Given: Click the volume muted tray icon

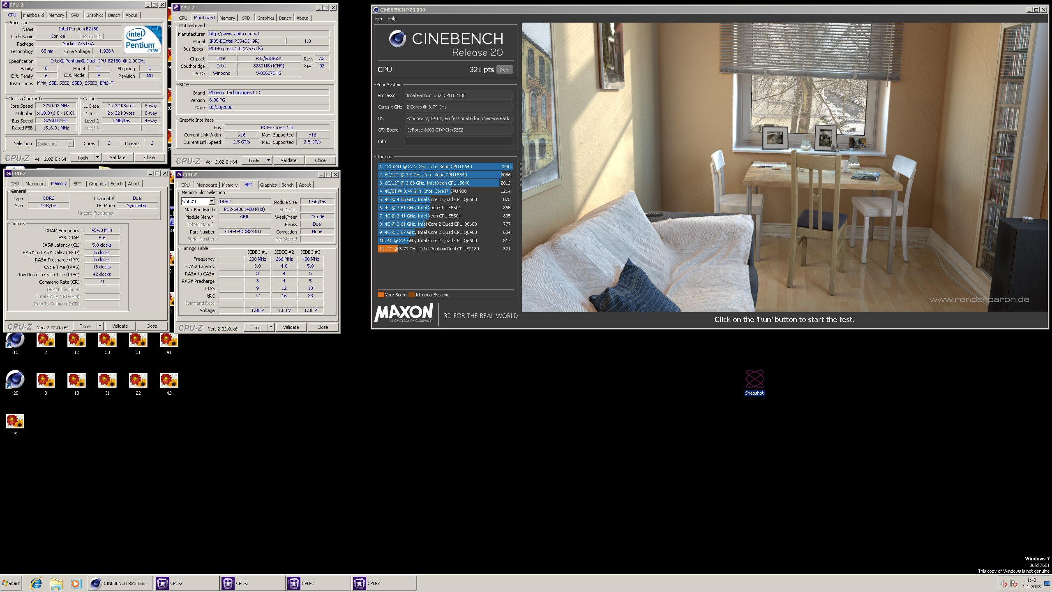Looking at the screenshot, I should [x=1004, y=583].
